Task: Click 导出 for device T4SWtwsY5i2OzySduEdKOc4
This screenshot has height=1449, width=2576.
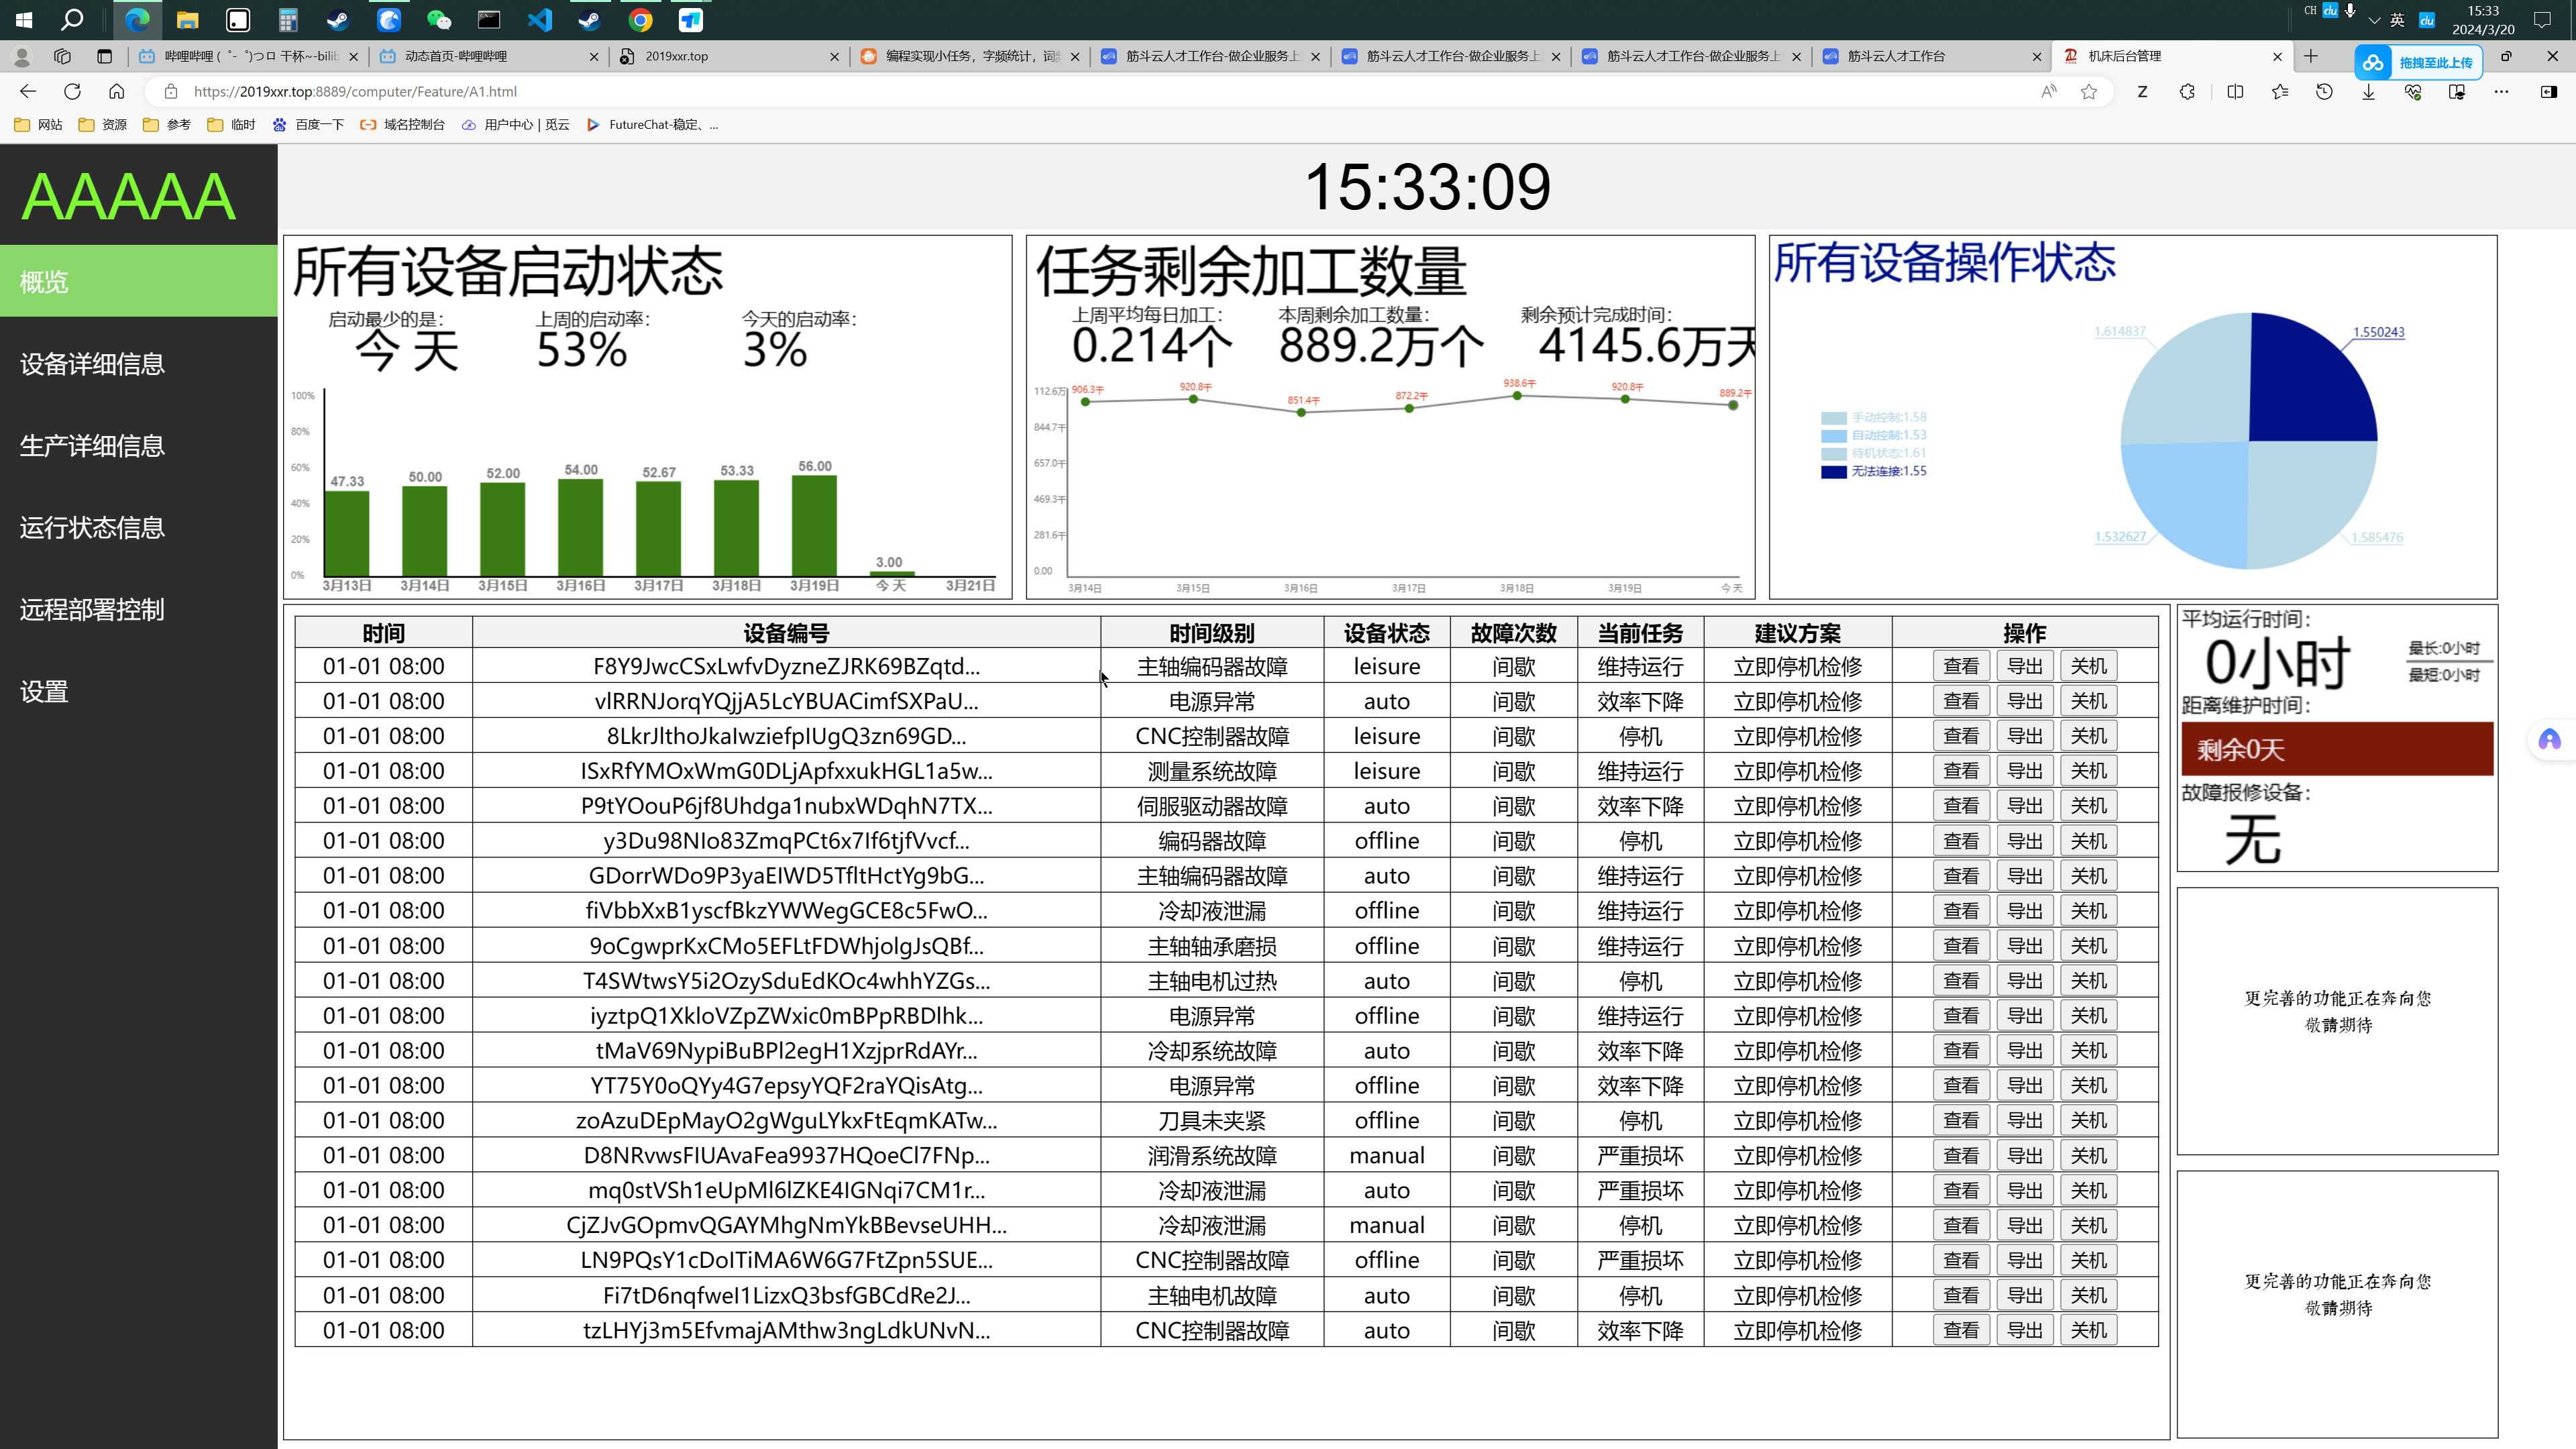Action: click(x=2025, y=981)
